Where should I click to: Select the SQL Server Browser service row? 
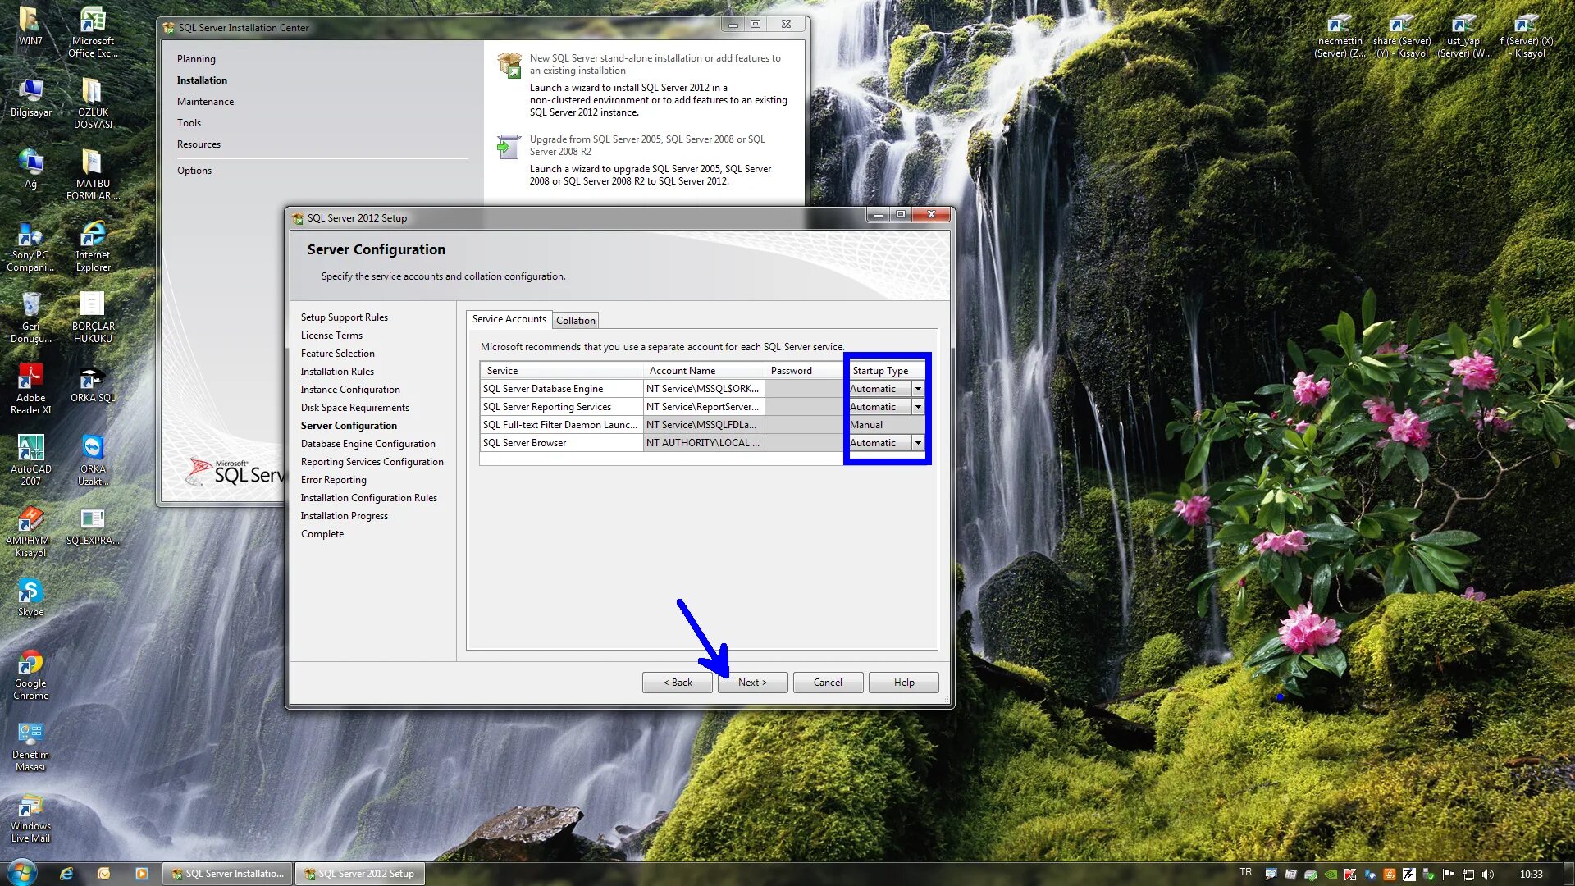coord(561,443)
